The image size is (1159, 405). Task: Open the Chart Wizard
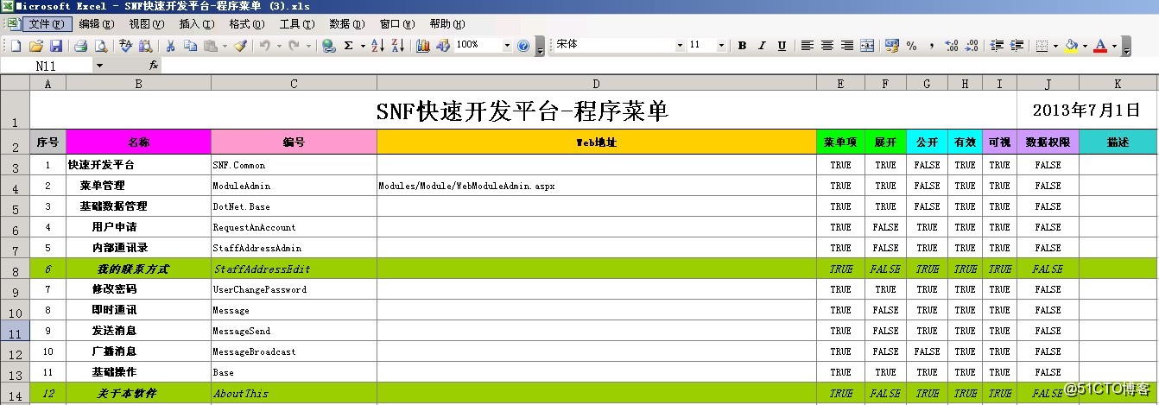[x=423, y=46]
